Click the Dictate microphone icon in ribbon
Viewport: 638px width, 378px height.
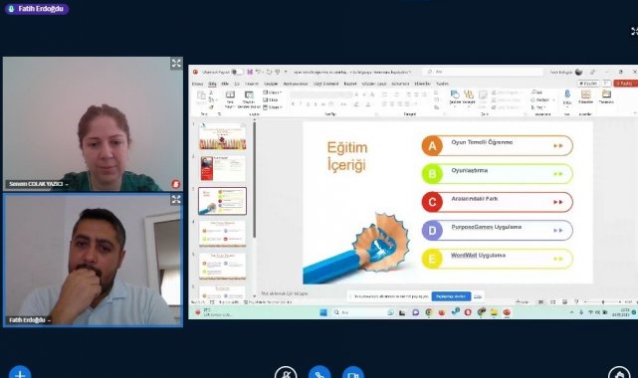[567, 97]
